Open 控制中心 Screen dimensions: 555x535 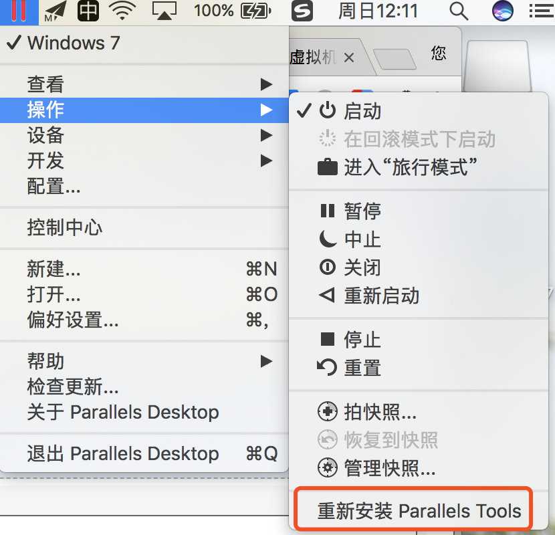pos(144,227)
